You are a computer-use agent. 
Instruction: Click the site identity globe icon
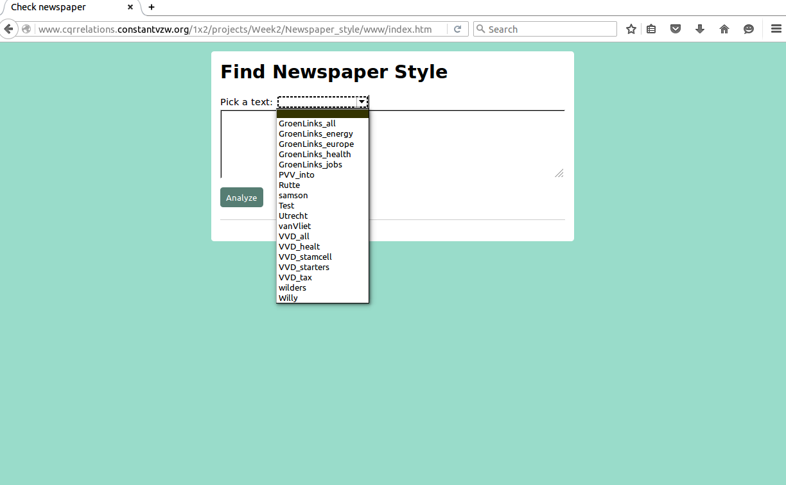point(26,29)
